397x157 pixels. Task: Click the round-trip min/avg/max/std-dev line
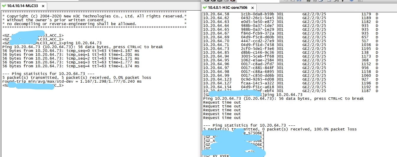72,81
